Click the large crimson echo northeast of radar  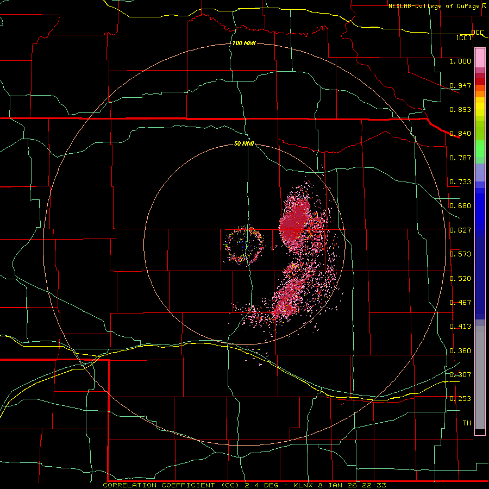294,222
